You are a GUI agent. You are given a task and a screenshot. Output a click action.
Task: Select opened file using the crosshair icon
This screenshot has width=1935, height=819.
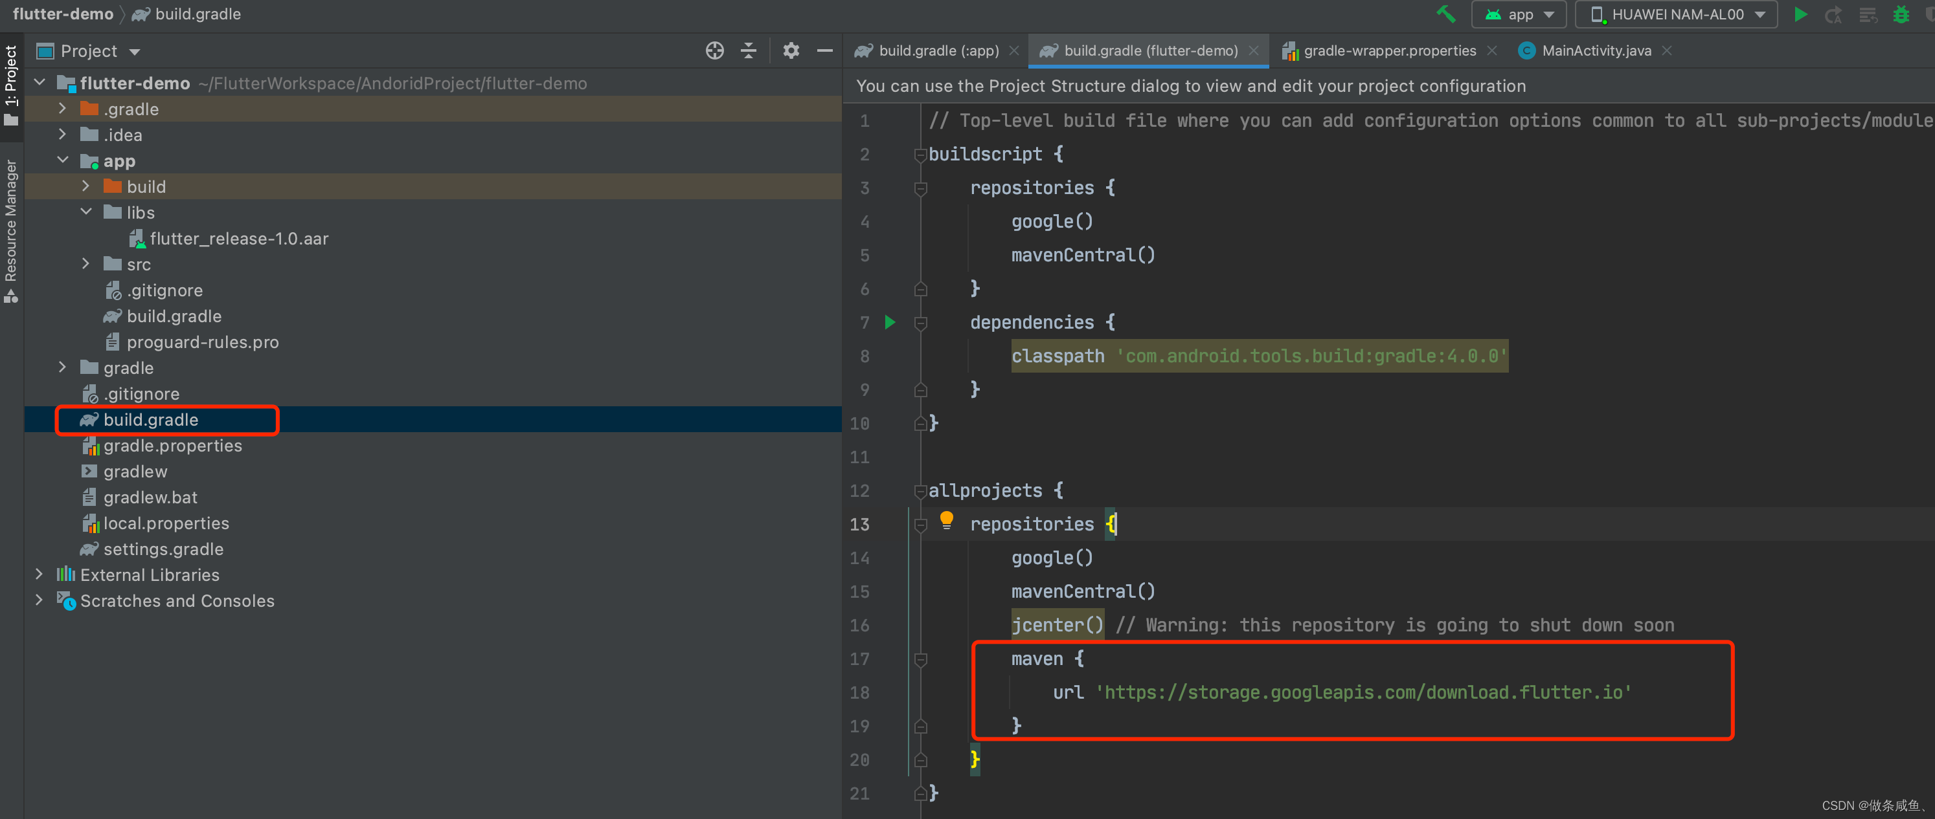(x=714, y=50)
